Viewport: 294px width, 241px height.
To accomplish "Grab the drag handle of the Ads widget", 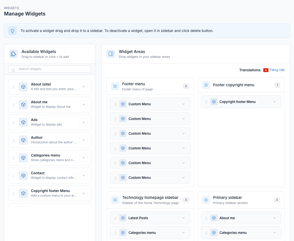I will (14, 123).
